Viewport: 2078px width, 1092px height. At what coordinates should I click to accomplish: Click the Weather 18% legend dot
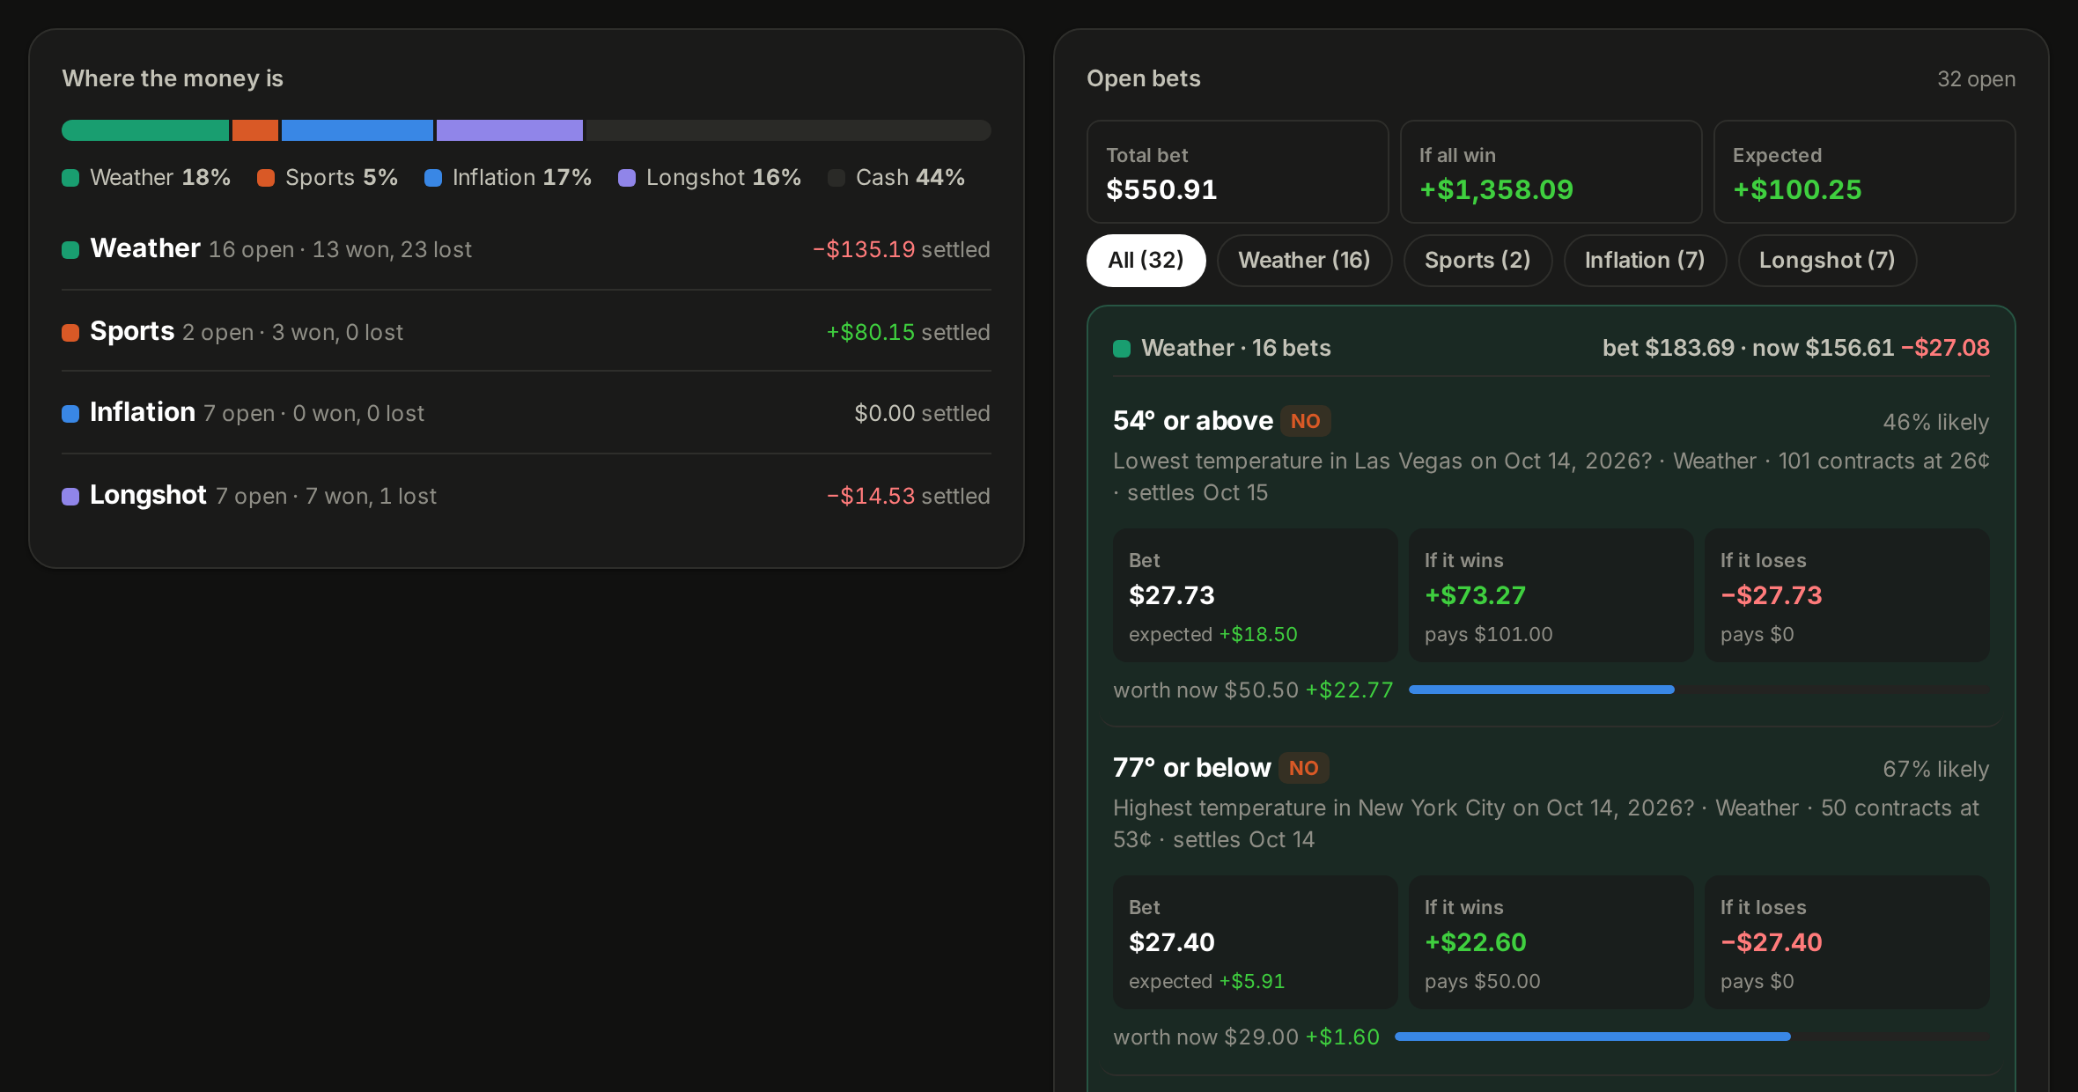point(70,178)
